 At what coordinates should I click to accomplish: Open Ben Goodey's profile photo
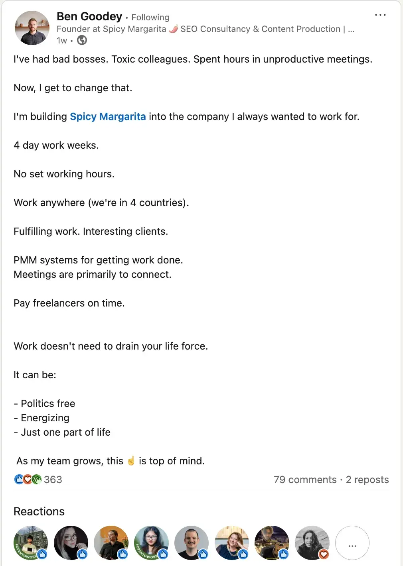point(32,28)
